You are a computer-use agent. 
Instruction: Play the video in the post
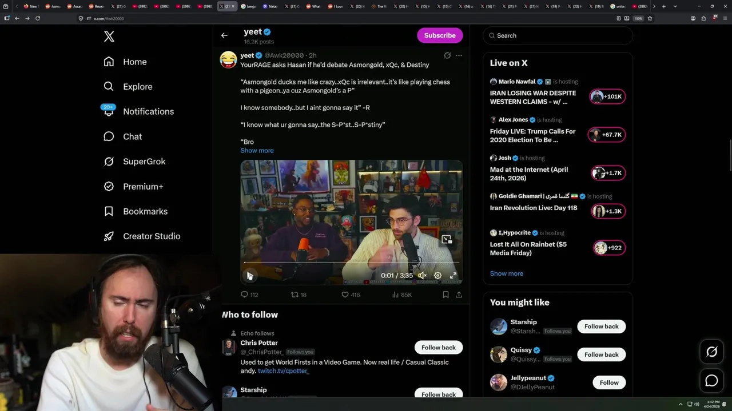coord(250,276)
